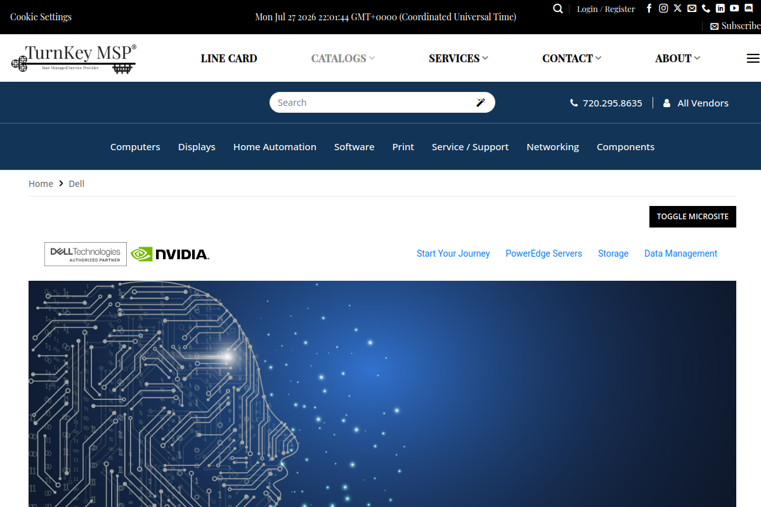761x507 pixels.
Task: Open the Storage link
Action: tap(613, 253)
